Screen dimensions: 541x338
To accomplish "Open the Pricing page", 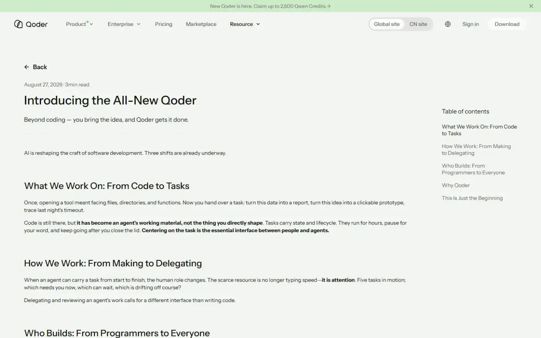I will (163, 24).
